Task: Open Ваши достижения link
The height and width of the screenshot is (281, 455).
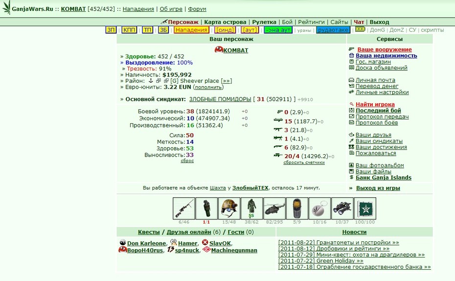Action: (381, 147)
